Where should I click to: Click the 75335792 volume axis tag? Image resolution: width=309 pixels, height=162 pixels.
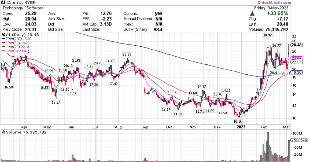pyautogui.click(x=300, y=140)
